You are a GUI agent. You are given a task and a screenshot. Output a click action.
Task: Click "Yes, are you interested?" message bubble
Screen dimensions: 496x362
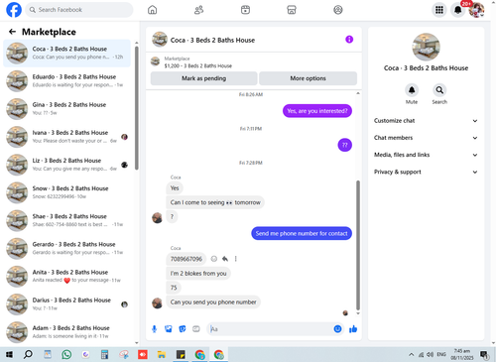(317, 111)
